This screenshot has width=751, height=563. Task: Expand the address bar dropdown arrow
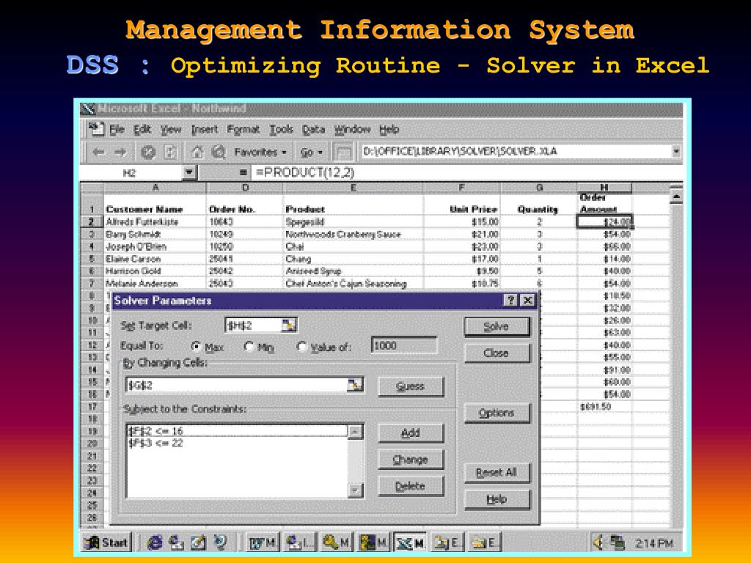coord(675,151)
